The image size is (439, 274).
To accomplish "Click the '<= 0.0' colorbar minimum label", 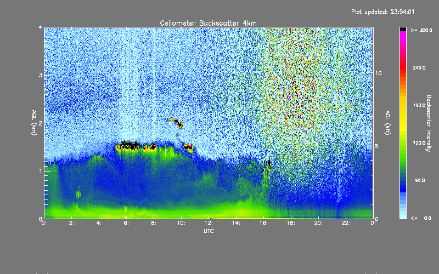I will [x=421, y=218].
